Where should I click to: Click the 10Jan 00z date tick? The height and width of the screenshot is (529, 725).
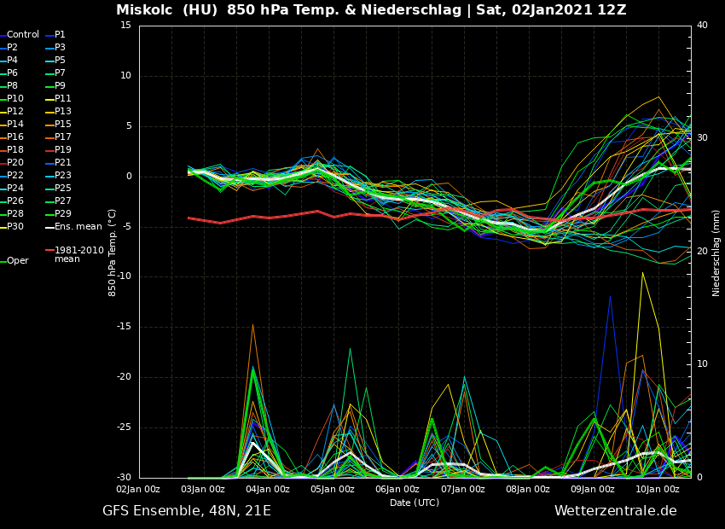[658, 490]
